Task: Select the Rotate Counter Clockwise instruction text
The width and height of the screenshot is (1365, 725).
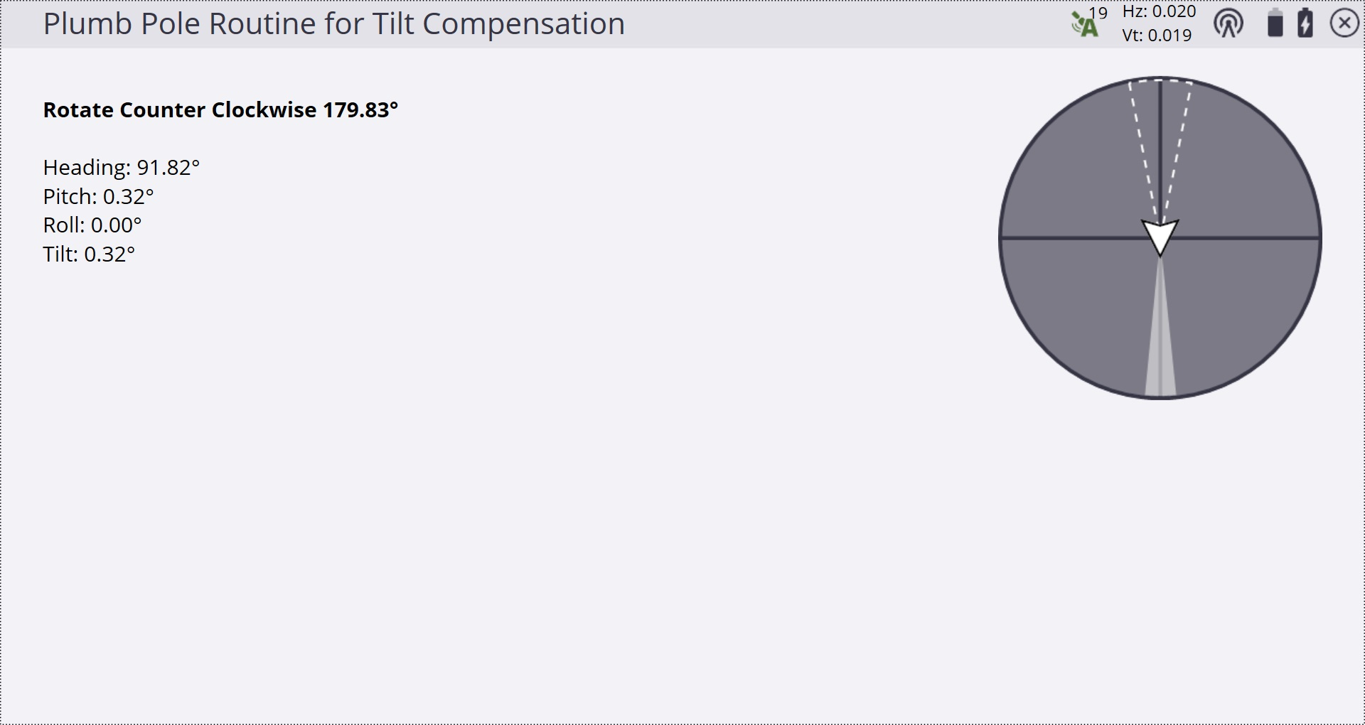Action: pos(220,110)
